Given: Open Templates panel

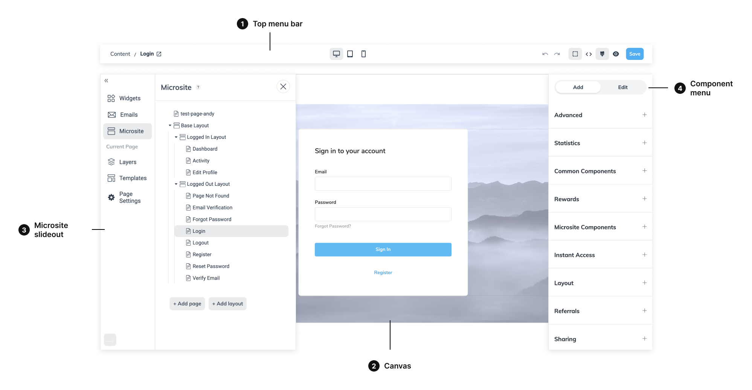Looking at the screenshot, I should click(128, 178).
